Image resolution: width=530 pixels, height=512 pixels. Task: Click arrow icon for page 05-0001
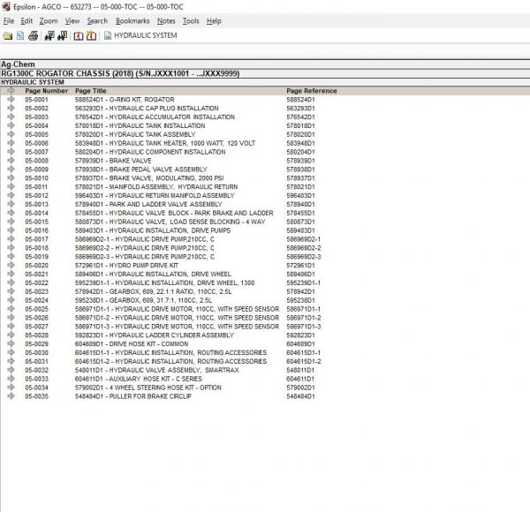pyautogui.click(x=11, y=99)
